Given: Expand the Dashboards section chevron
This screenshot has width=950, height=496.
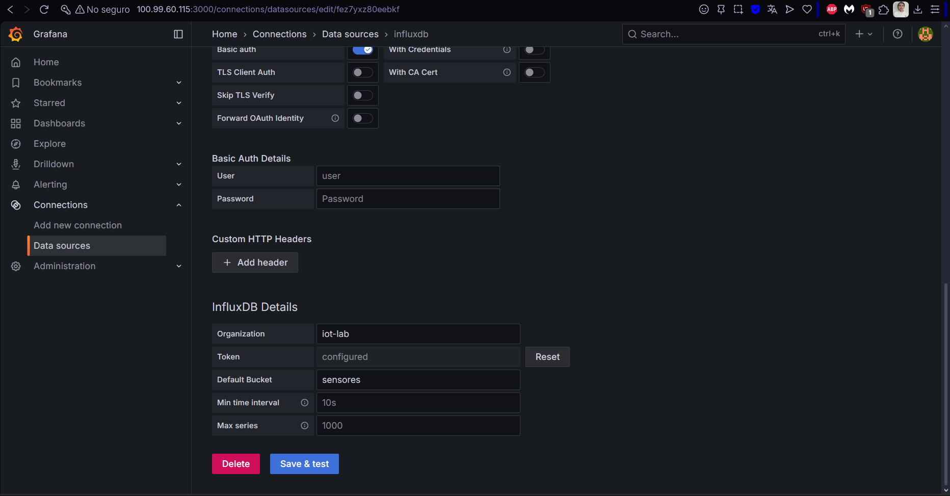Looking at the screenshot, I should [179, 123].
